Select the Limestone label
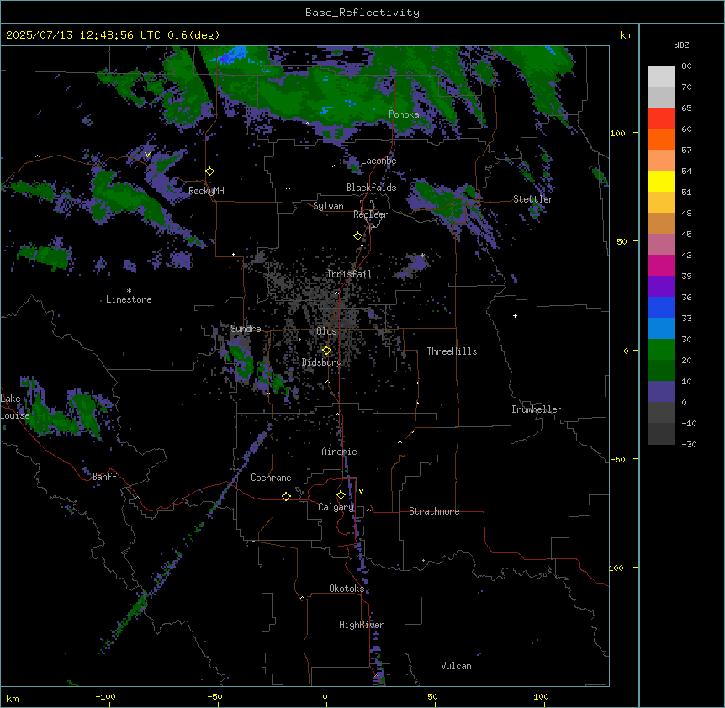 (x=129, y=299)
